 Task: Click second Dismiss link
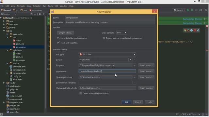coord(199,23)
